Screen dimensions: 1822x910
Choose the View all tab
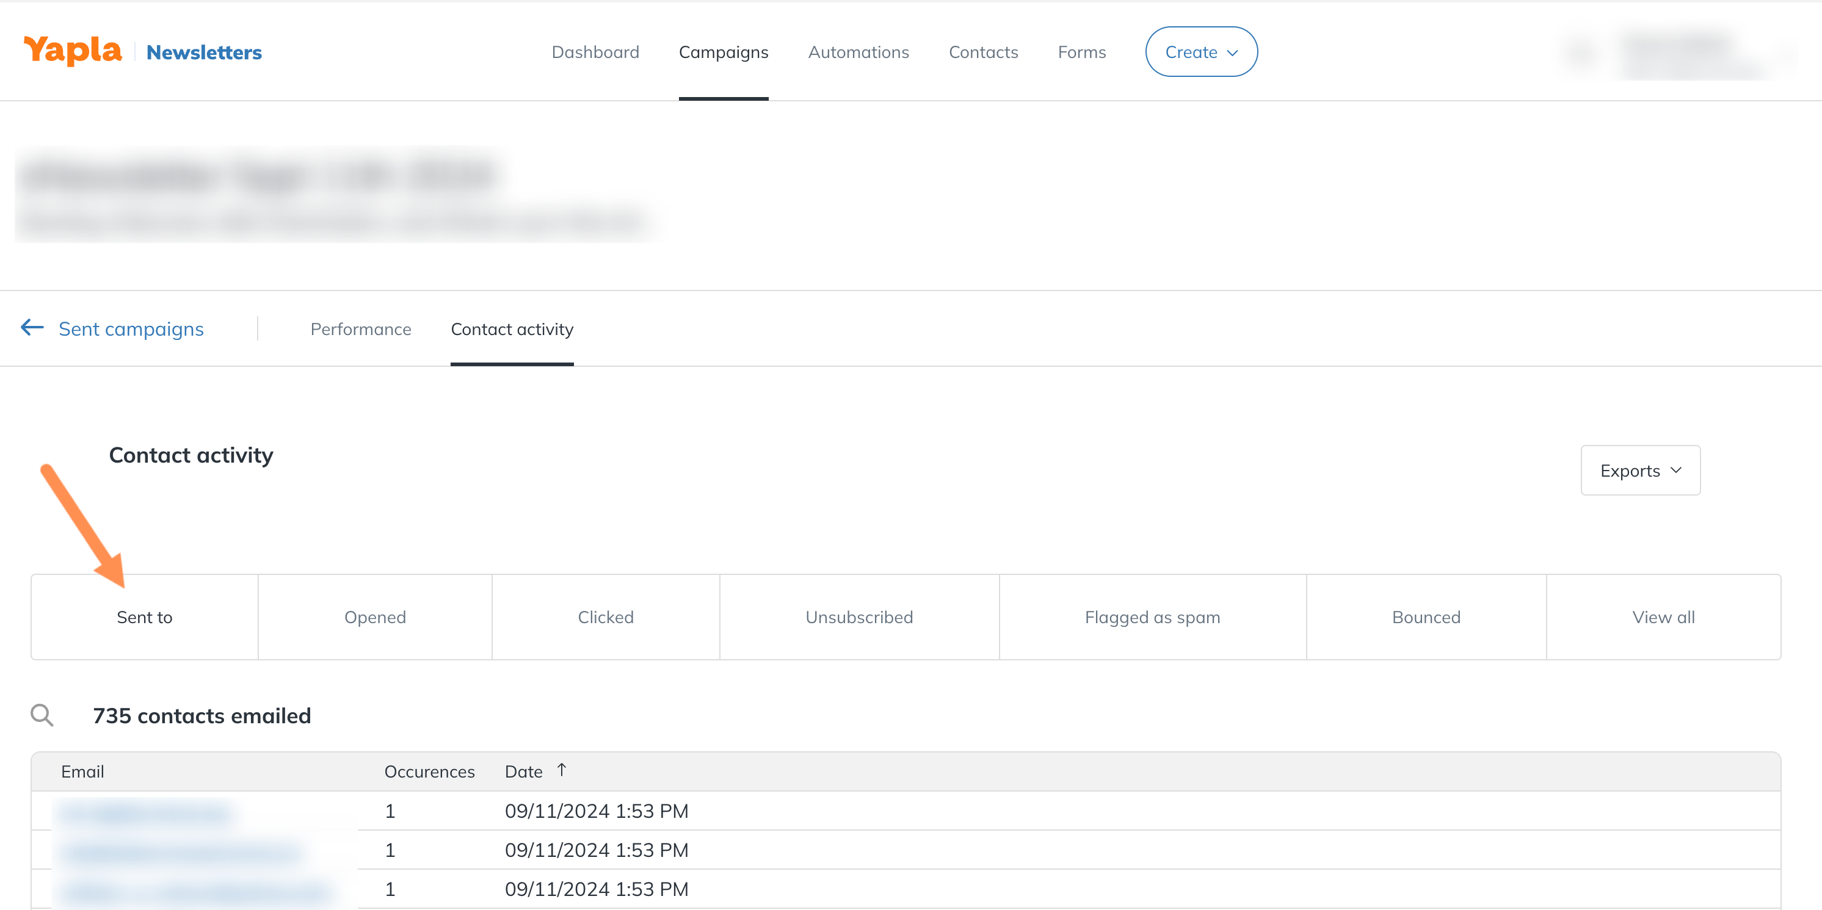click(1663, 616)
